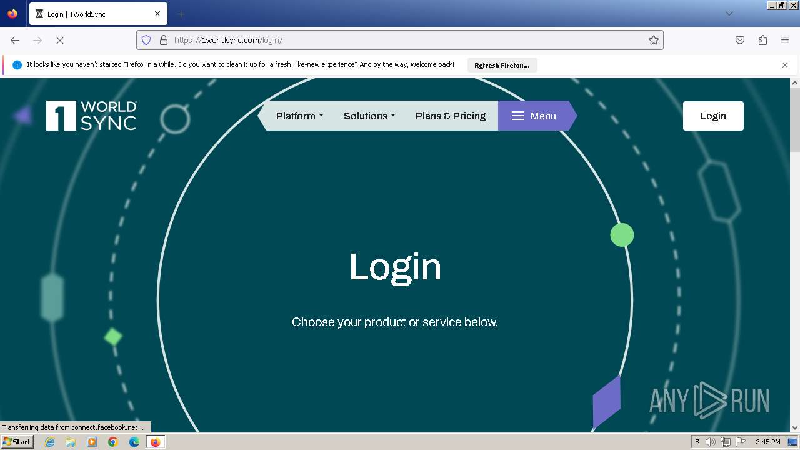This screenshot has width=800, height=450.
Task: Select the Login | 1WorldSync tab
Action: pyautogui.click(x=98, y=14)
